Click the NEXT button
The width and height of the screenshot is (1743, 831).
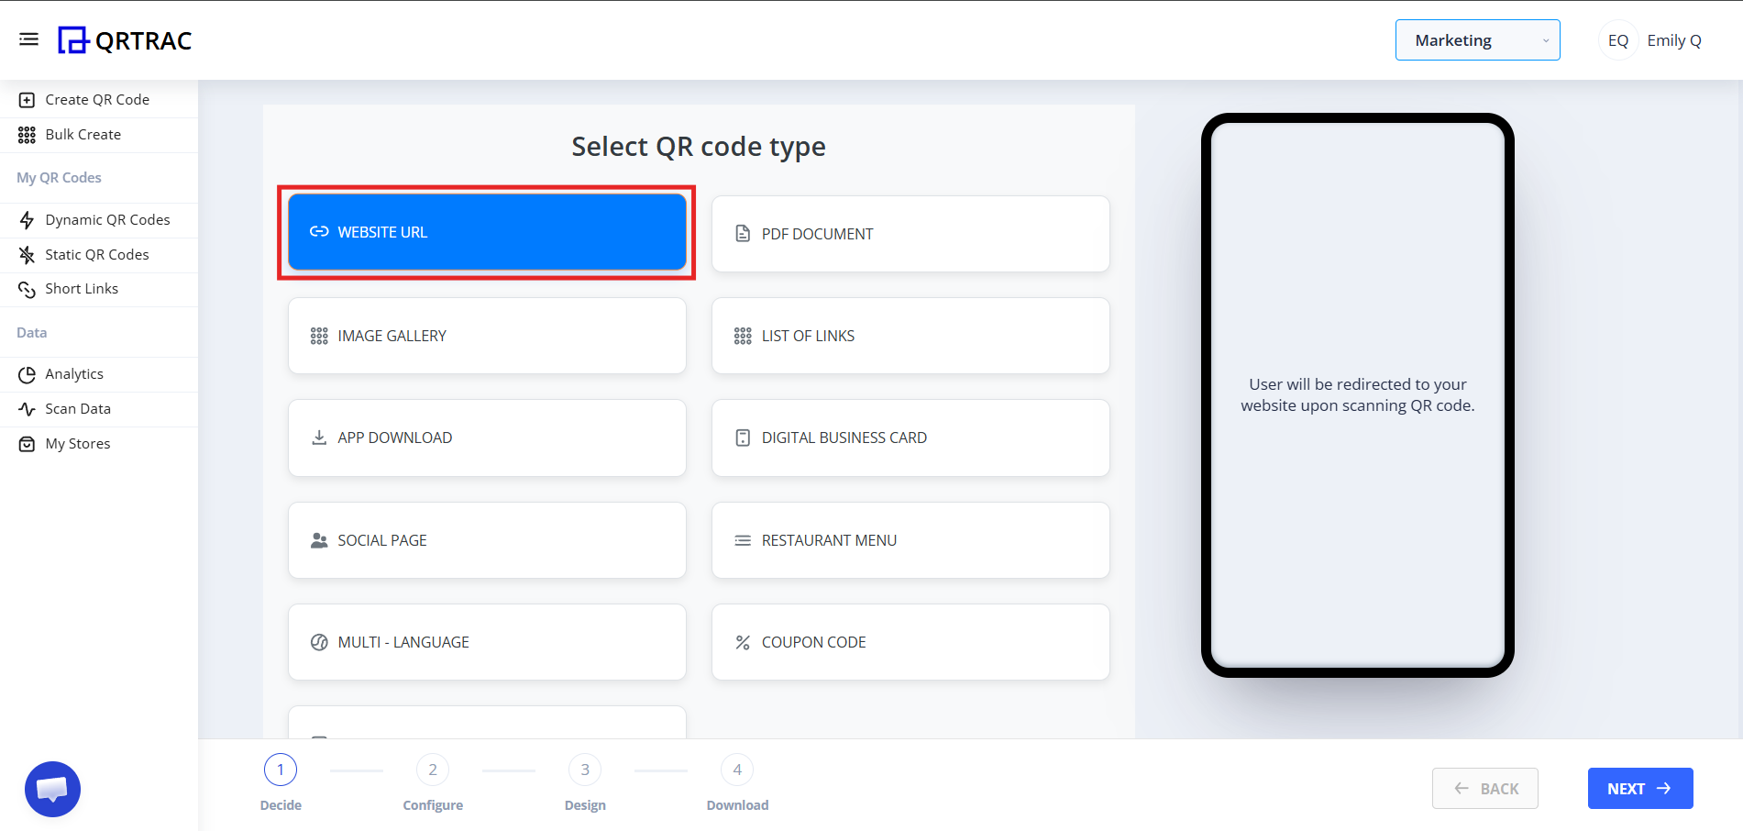click(1639, 788)
